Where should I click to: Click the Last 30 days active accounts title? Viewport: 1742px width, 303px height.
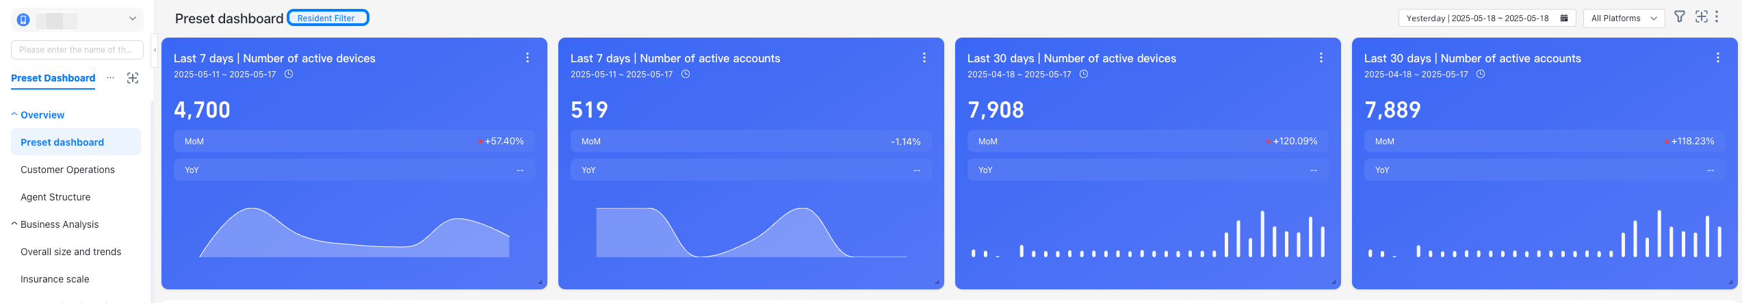point(1472,58)
